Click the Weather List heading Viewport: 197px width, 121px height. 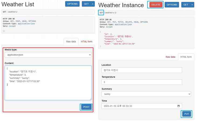(x=18, y=4)
